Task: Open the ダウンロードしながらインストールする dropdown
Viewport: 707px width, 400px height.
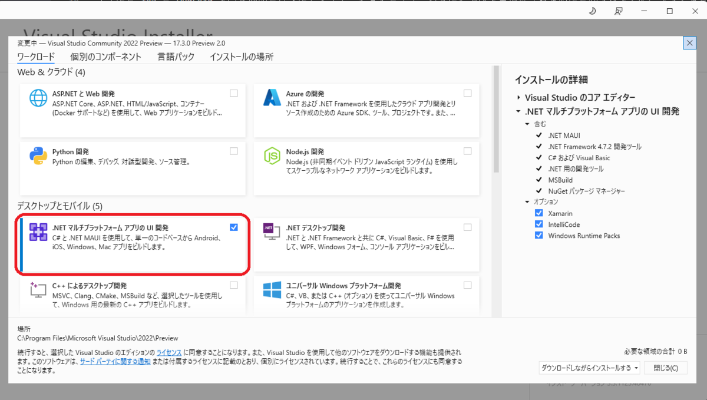Action: [x=590, y=368]
